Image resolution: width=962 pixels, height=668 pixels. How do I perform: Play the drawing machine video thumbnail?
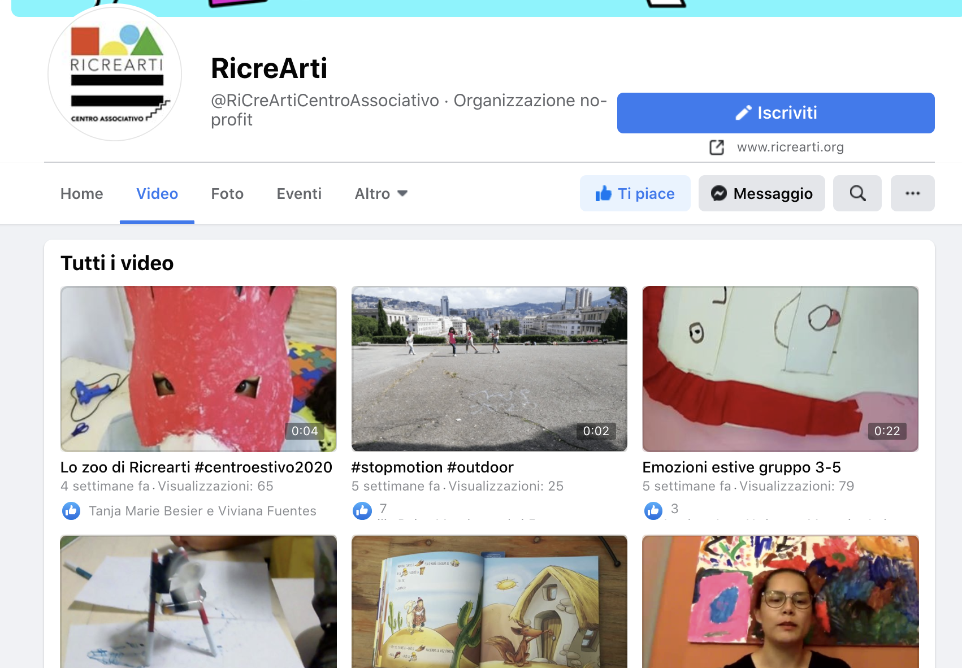198,602
